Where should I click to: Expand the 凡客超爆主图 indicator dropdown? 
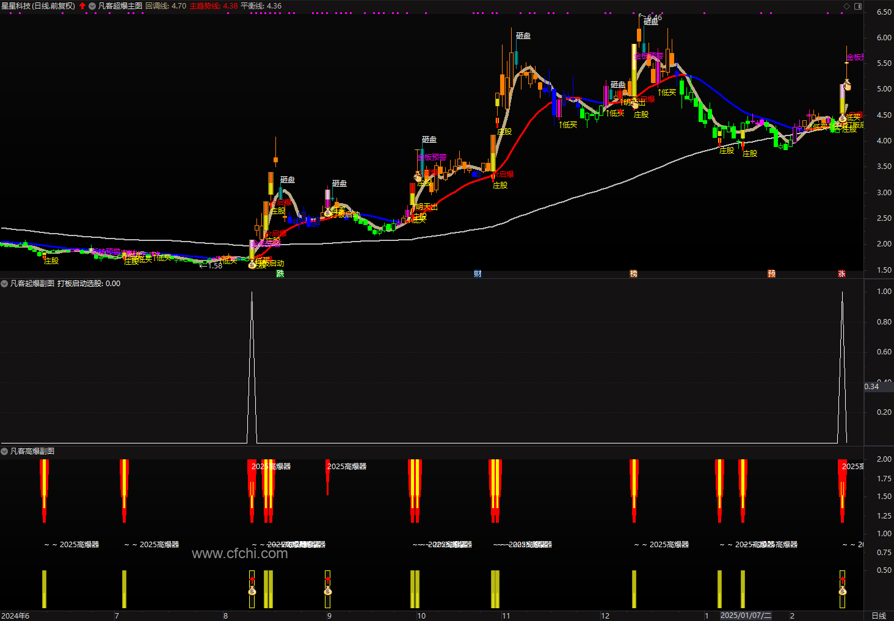pos(92,6)
